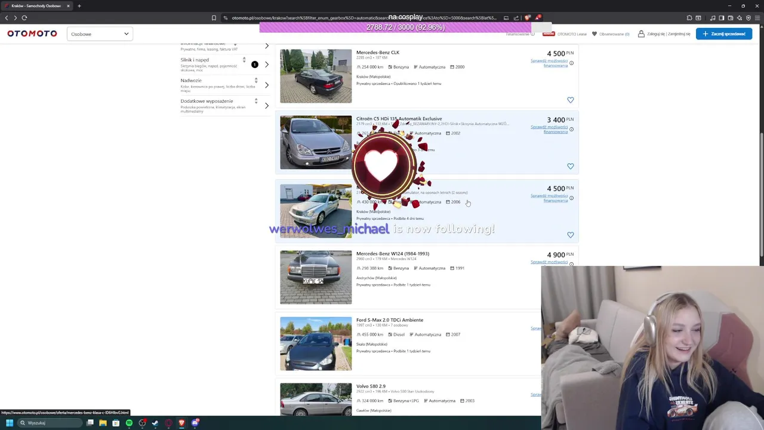Add the 430 000 km Mercedes to favorites
Viewport: 764px width, 430px height.
coord(570,235)
